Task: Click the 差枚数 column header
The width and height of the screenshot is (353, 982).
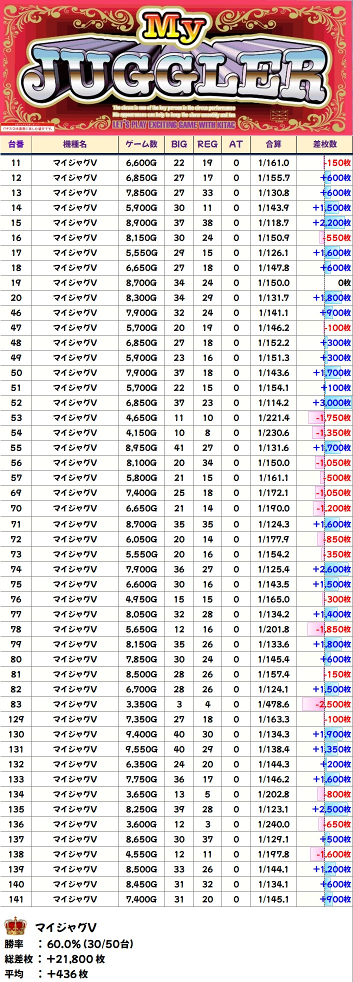Action: point(325,144)
